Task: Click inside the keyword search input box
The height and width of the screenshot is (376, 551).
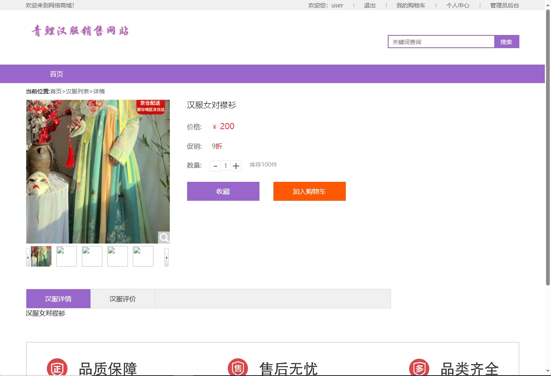Action: 441,41
